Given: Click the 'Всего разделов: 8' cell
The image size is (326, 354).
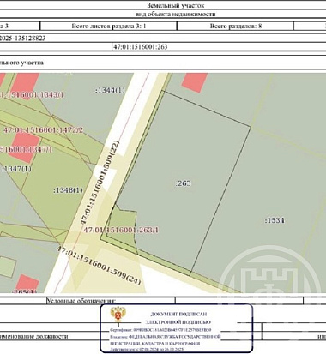Looking at the screenshot, I should point(235,26).
